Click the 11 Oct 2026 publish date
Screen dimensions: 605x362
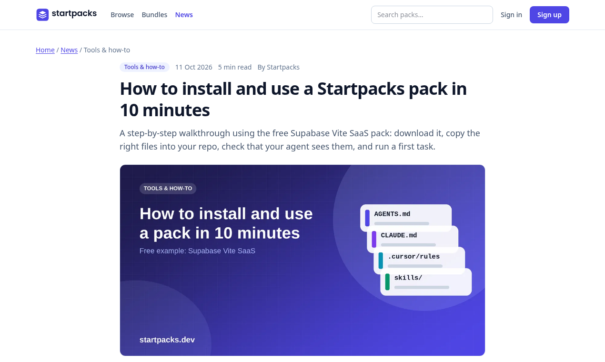(193, 67)
